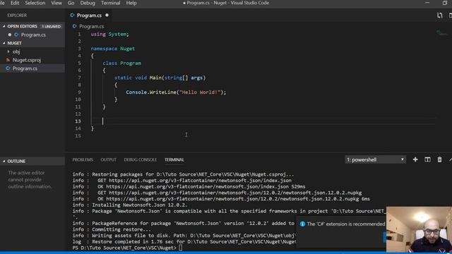Open the Help menu
Viewport: 452px width, 254px height.
131,3
